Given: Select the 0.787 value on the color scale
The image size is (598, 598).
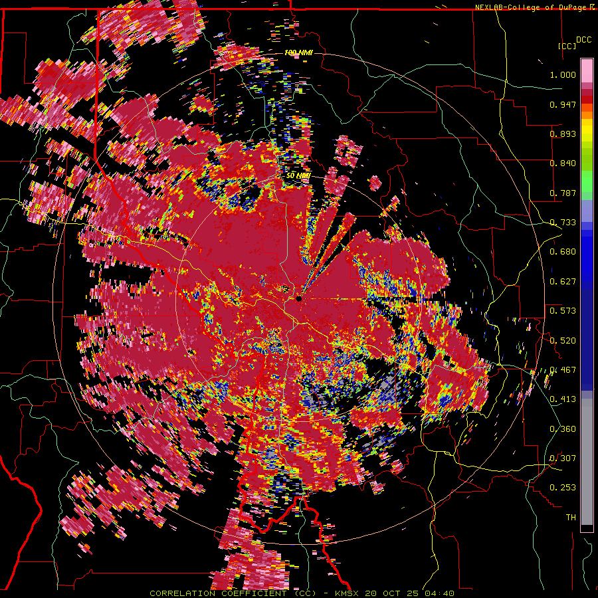Looking at the screenshot, I should point(563,193).
